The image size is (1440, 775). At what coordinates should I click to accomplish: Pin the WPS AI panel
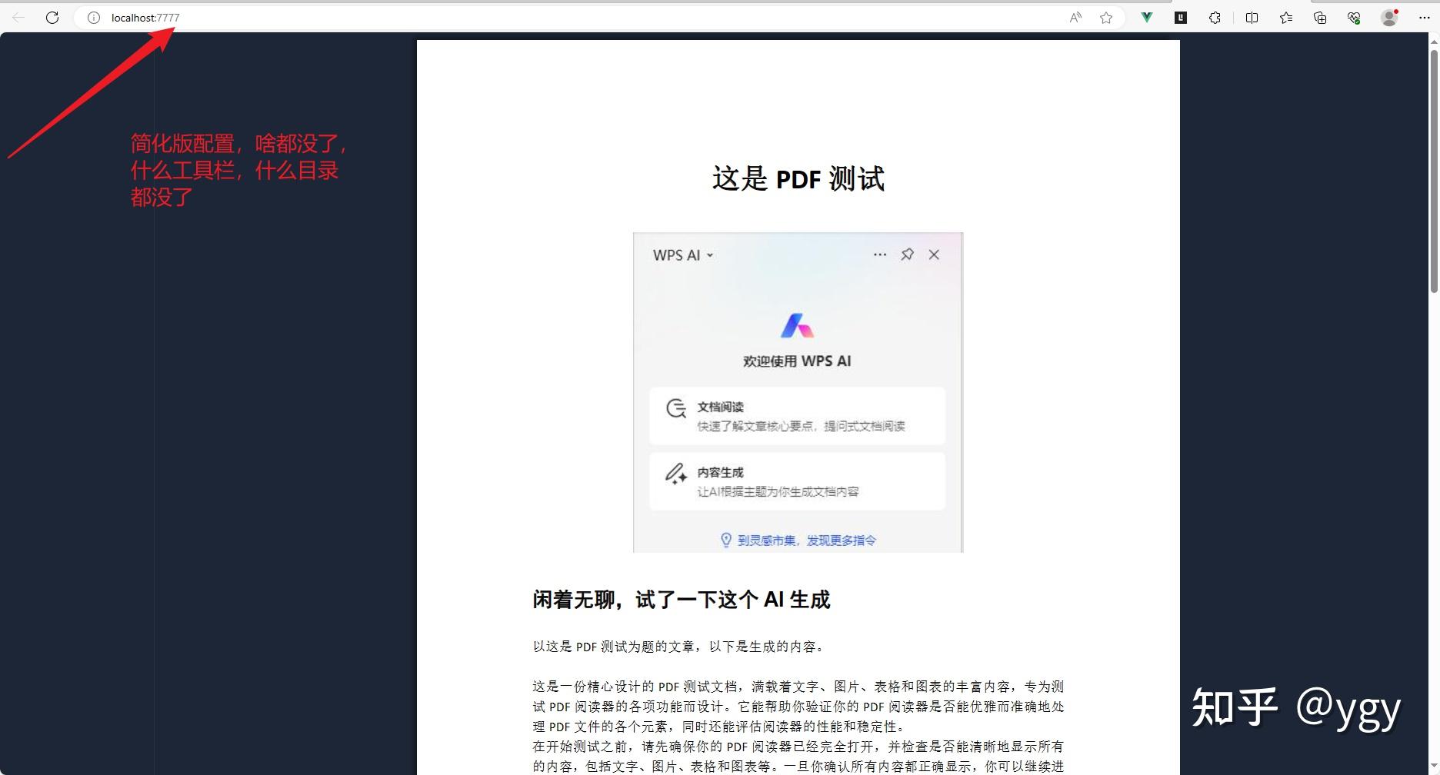908,254
